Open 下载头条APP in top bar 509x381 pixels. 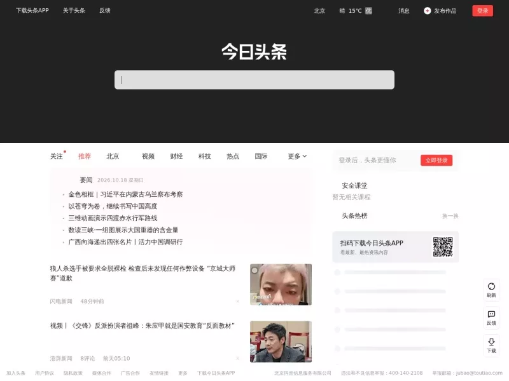[32, 10]
